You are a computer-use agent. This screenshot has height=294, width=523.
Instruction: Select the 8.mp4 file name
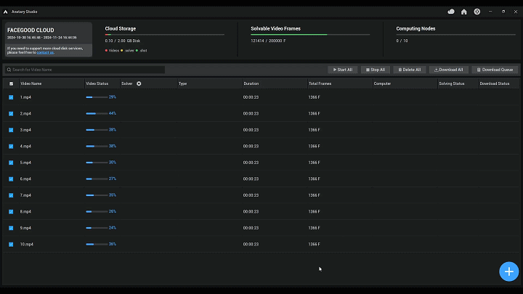pyautogui.click(x=25, y=212)
